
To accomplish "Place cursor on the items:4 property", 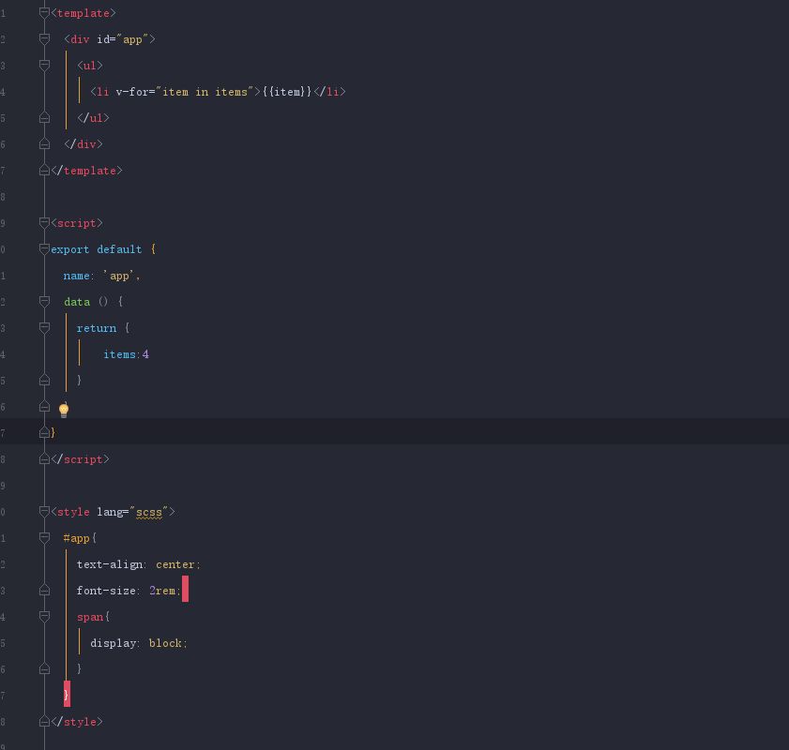I will 126,354.
